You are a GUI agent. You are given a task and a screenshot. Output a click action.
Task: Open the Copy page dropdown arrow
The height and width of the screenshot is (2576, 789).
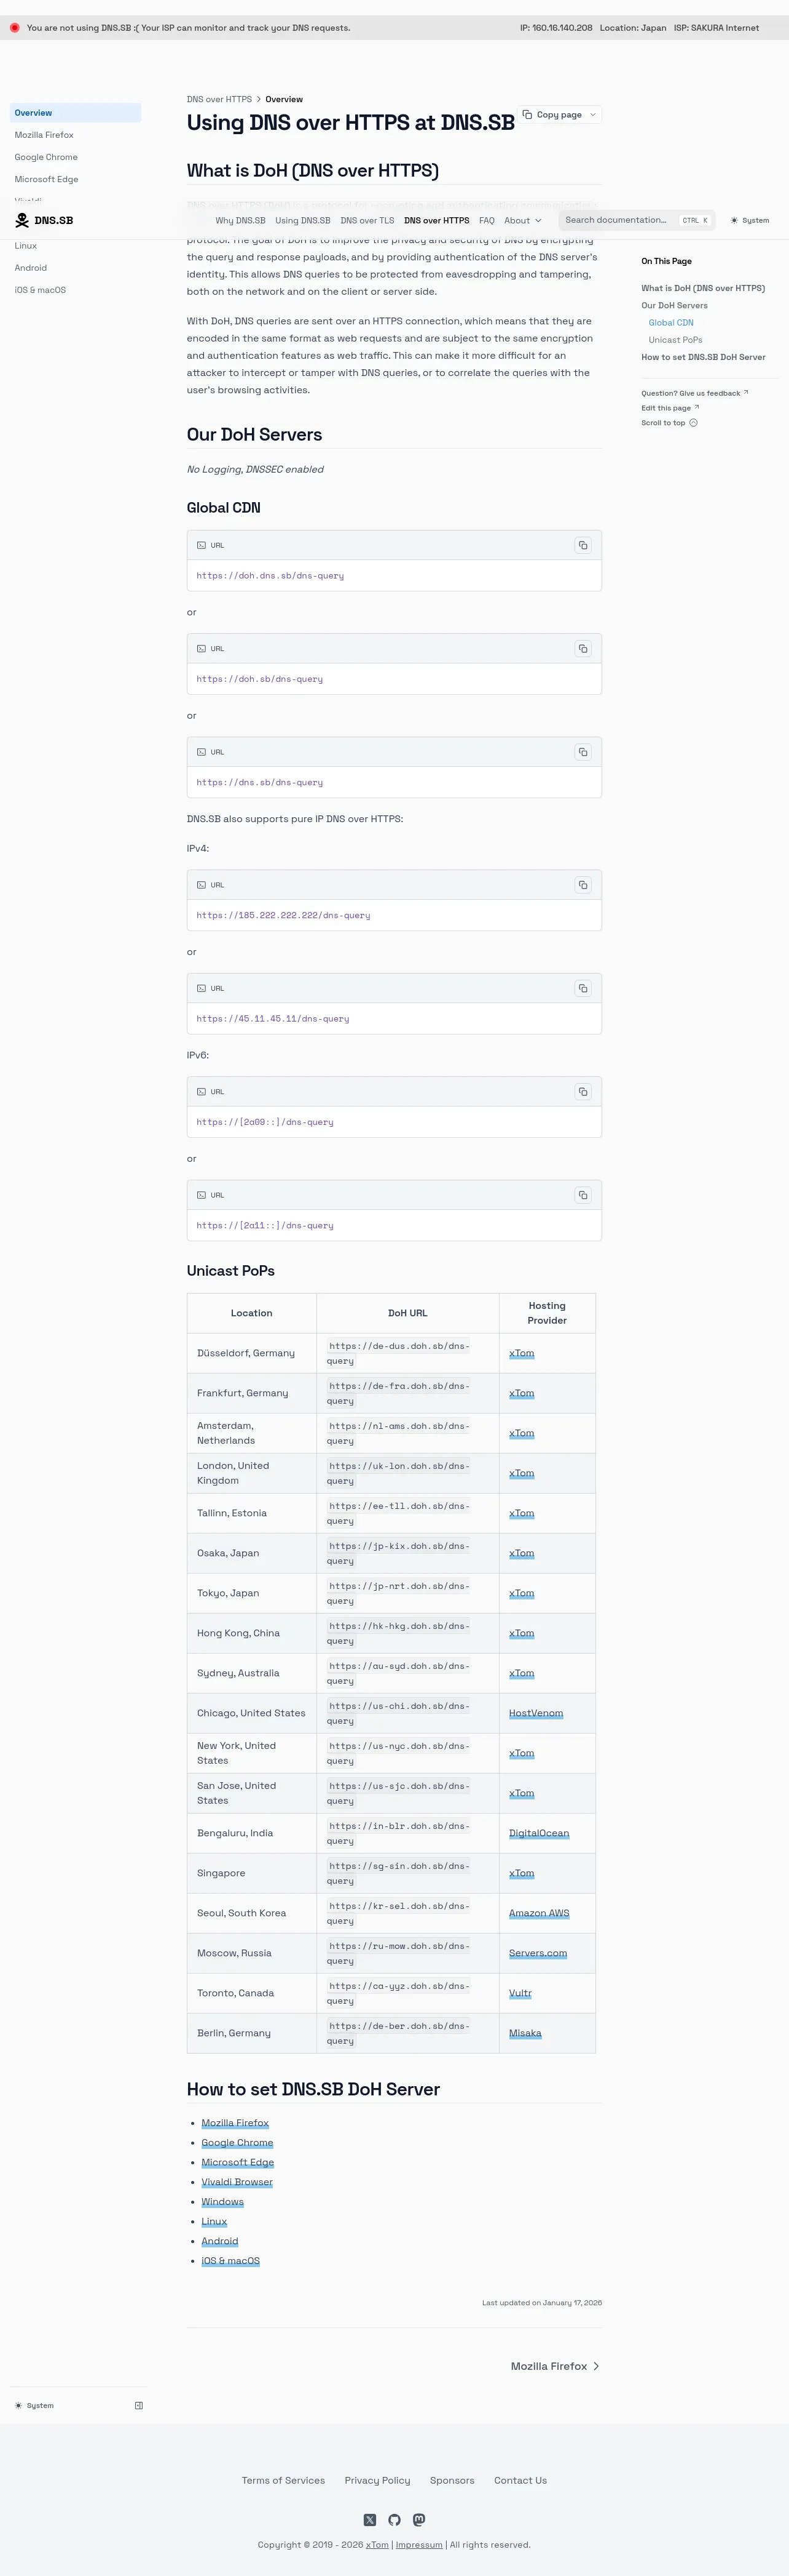[592, 115]
